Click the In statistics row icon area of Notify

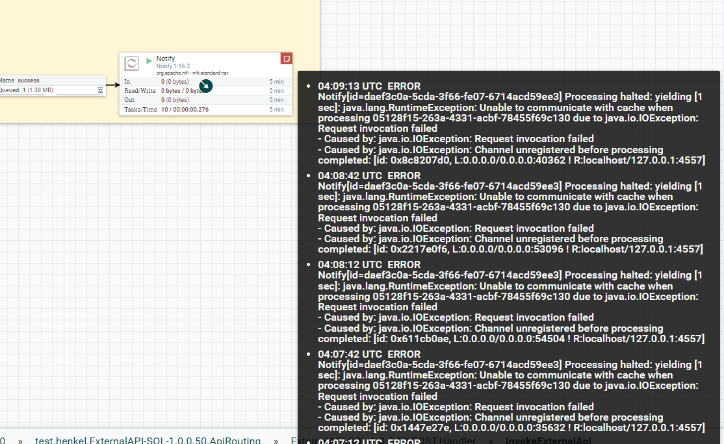click(x=136, y=81)
